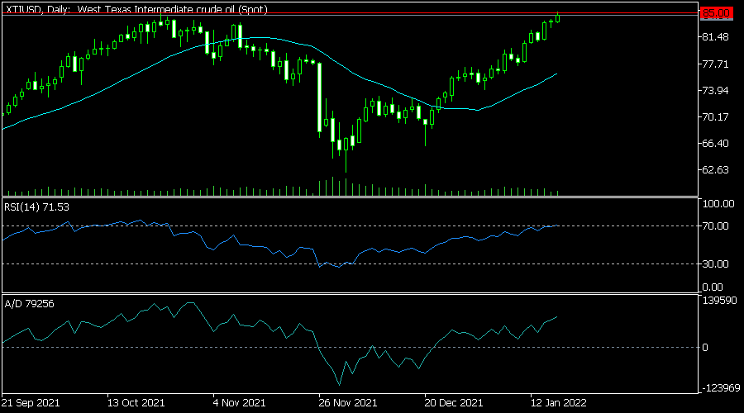This screenshot has width=744, height=413.
Task: Click the 4 Nov 2021 date label
Action: [x=239, y=403]
